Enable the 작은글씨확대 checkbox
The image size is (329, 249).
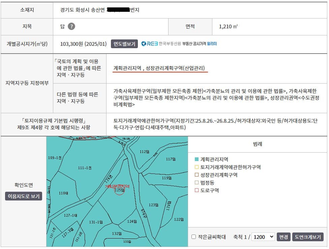(x=194, y=237)
